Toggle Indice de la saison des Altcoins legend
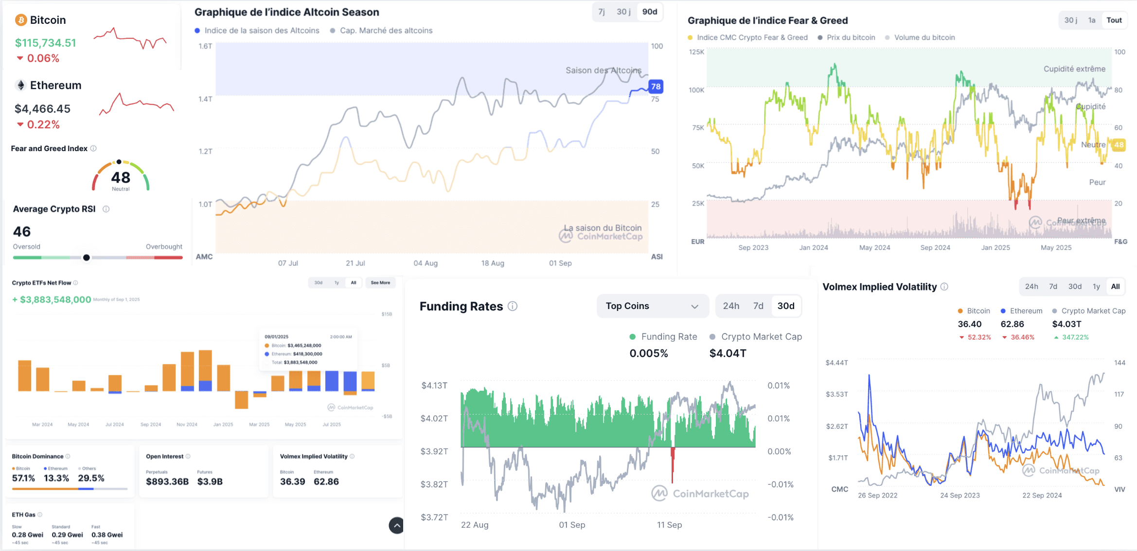This screenshot has width=1137, height=551. 257,31
